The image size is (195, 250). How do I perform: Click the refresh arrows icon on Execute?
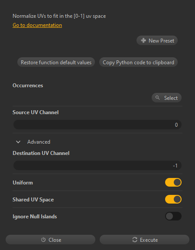pos(135,240)
